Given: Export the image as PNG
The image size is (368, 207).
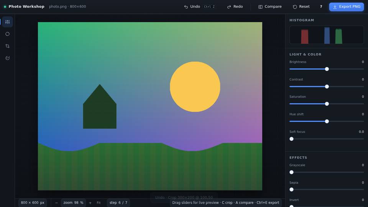Looking at the screenshot, I should click(x=347, y=7).
